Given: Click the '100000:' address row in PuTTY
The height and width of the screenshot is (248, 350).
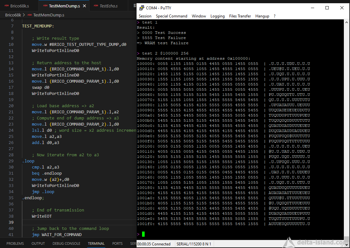Looking at the screenshot, I should tap(223, 64).
